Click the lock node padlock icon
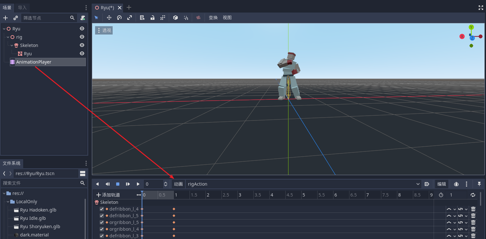Viewport: 486px width, 239px height. click(153, 18)
